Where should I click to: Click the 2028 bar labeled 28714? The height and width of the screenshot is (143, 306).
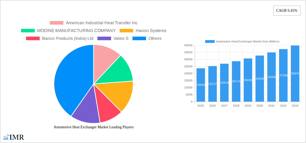pos(236,82)
